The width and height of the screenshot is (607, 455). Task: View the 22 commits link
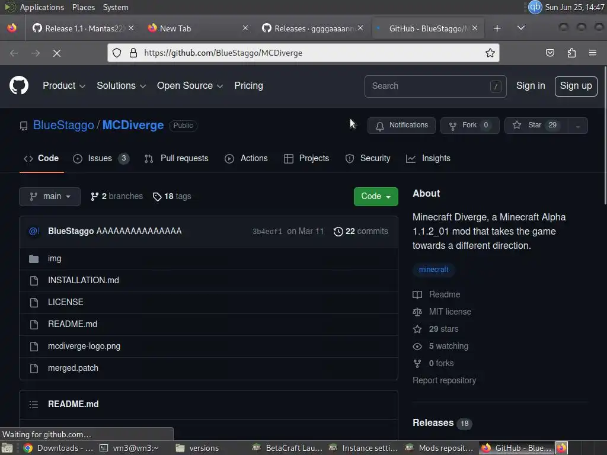click(361, 232)
